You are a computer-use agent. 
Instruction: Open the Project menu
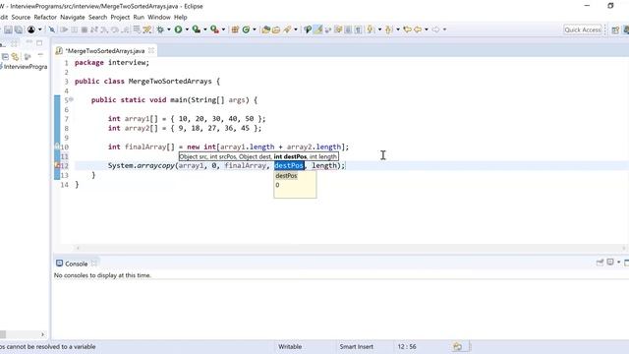120,18
